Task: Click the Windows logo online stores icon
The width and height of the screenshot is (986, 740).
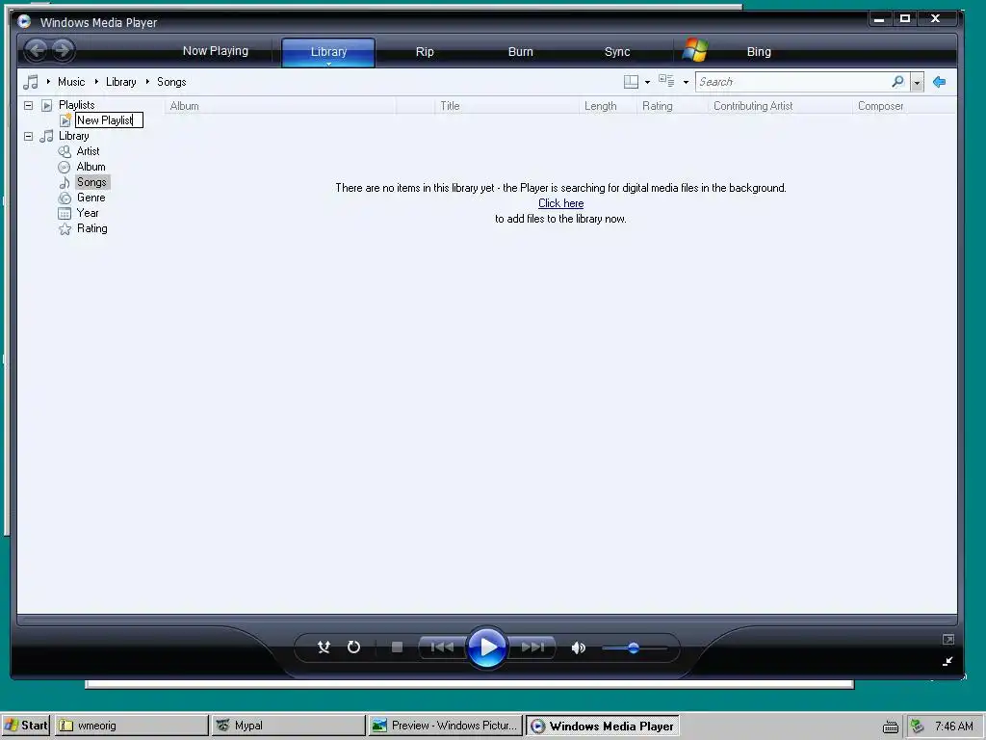Action: pyautogui.click(x=695, y=50)
